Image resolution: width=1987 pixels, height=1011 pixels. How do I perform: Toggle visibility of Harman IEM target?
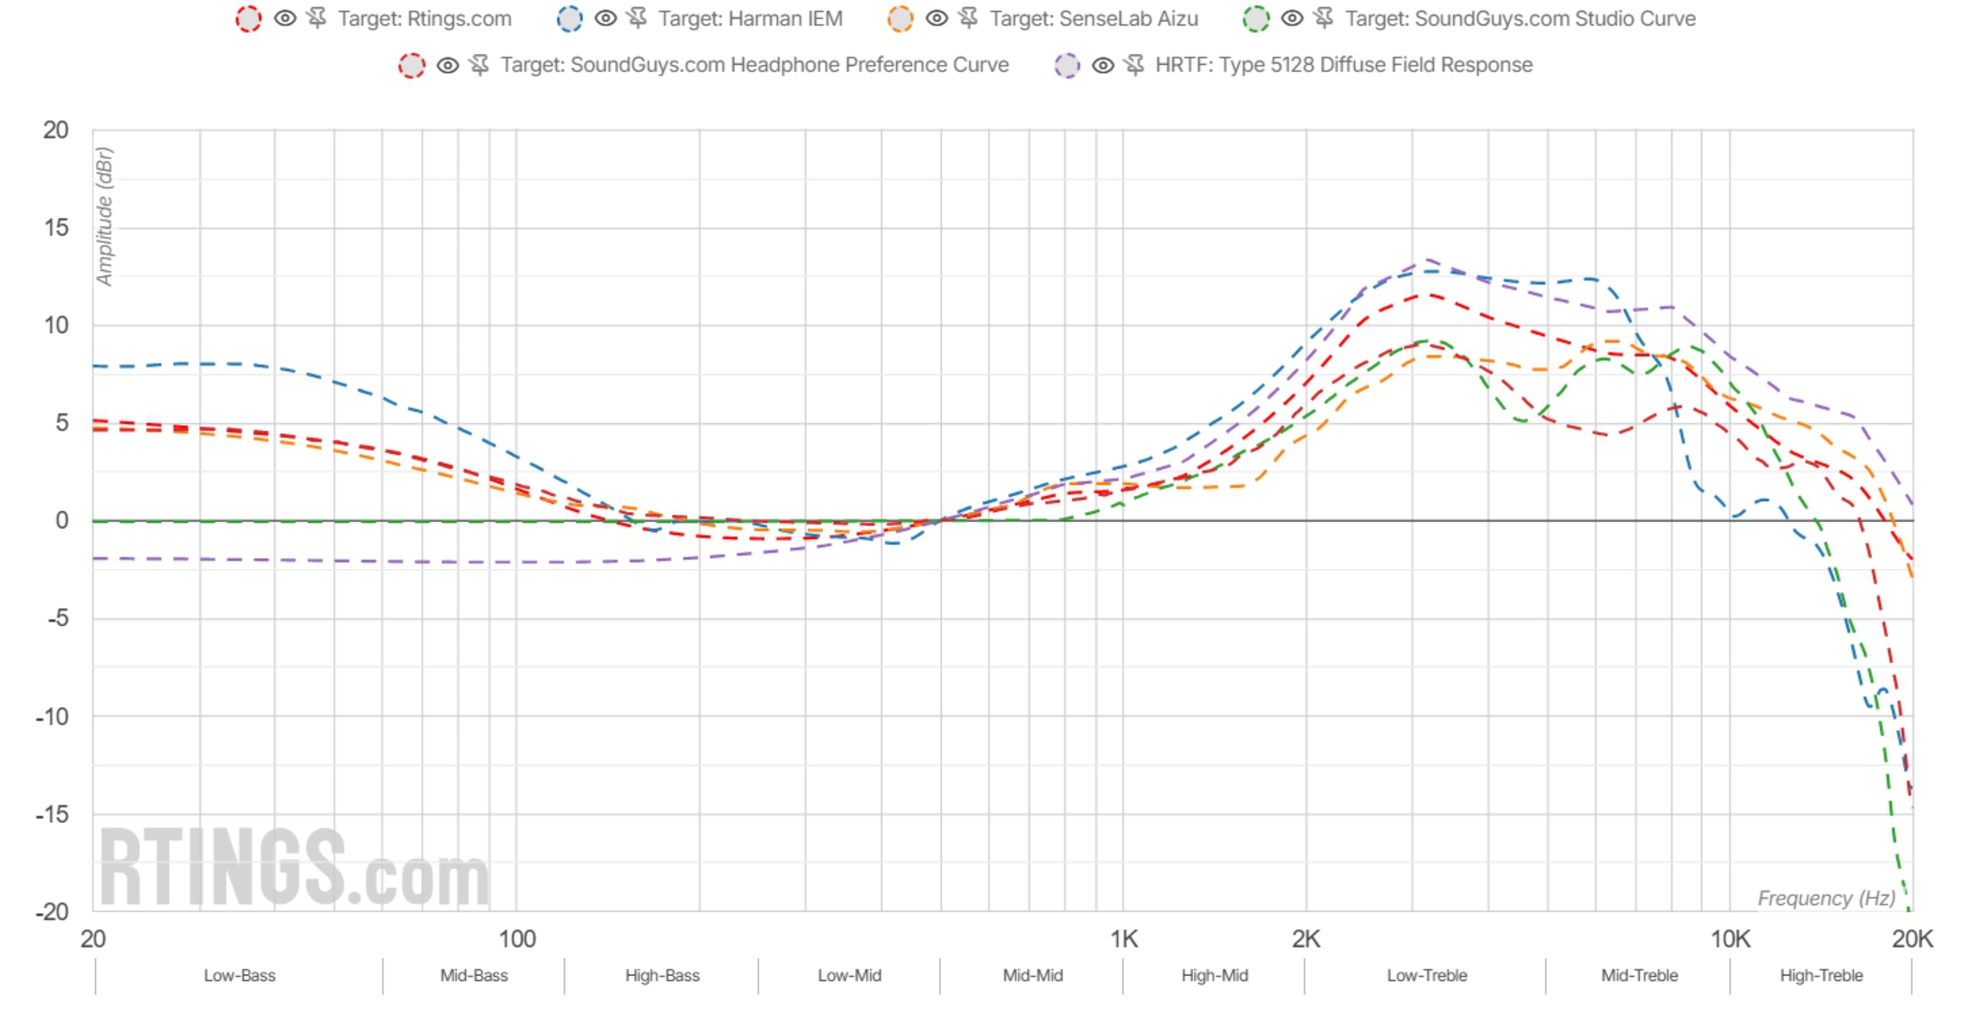(x=605, y=19)
